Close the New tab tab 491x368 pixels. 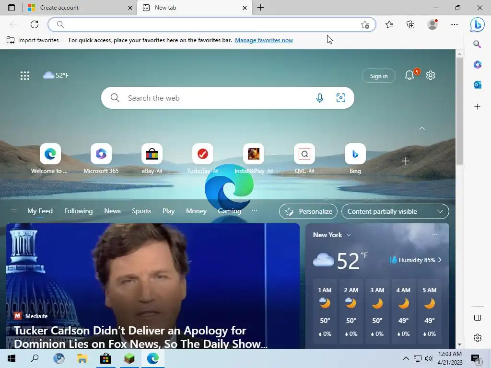tap(245, 8)
